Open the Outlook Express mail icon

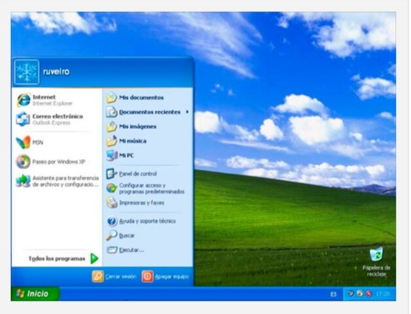coord(23,119)
